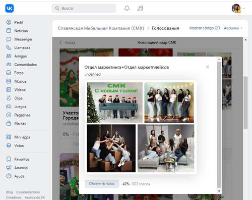Click the Новогодний кадр СМК heading
The image size is (252, 200).
tap(157, 42)
